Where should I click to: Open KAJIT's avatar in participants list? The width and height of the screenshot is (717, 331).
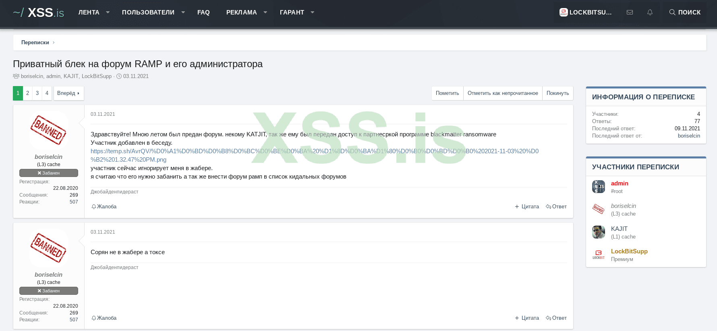[599, 232]
